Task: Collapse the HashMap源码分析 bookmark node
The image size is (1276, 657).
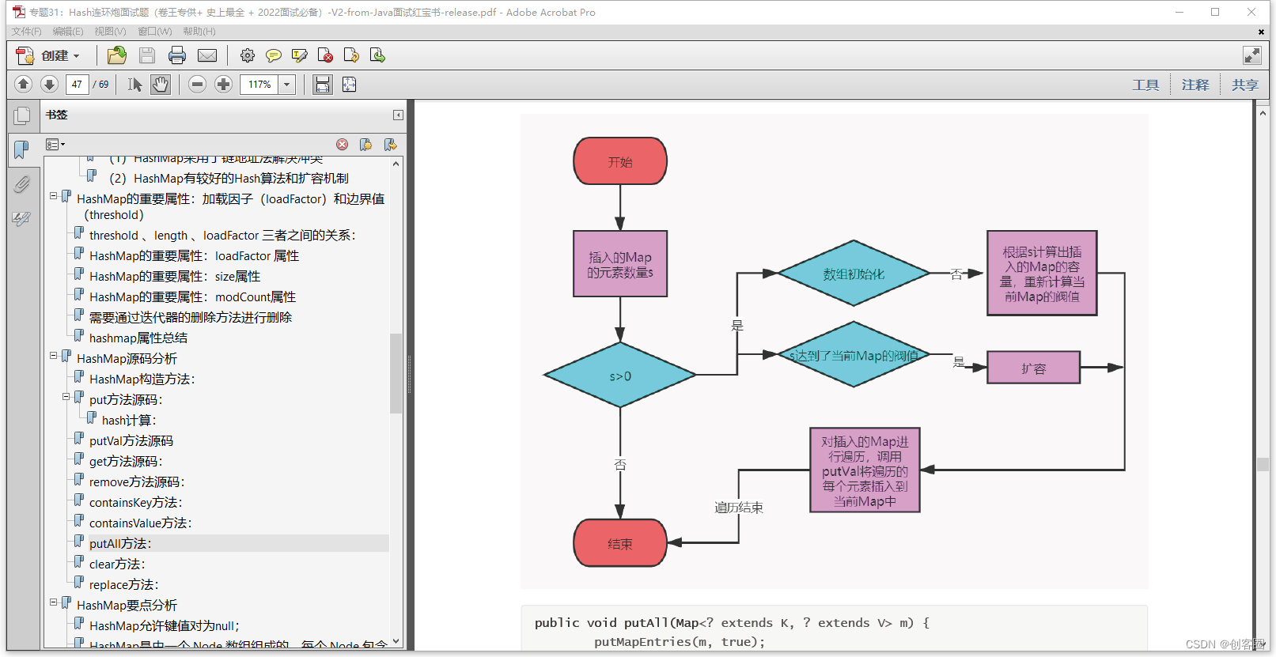Action: (54, 356)
